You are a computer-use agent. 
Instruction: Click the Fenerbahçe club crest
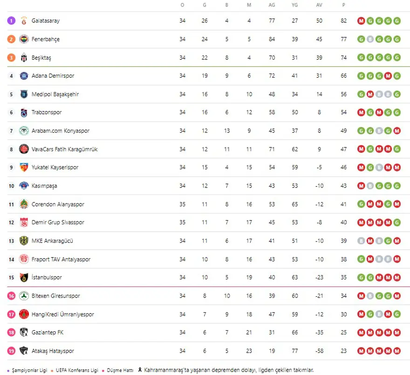(x=24, y=39)
